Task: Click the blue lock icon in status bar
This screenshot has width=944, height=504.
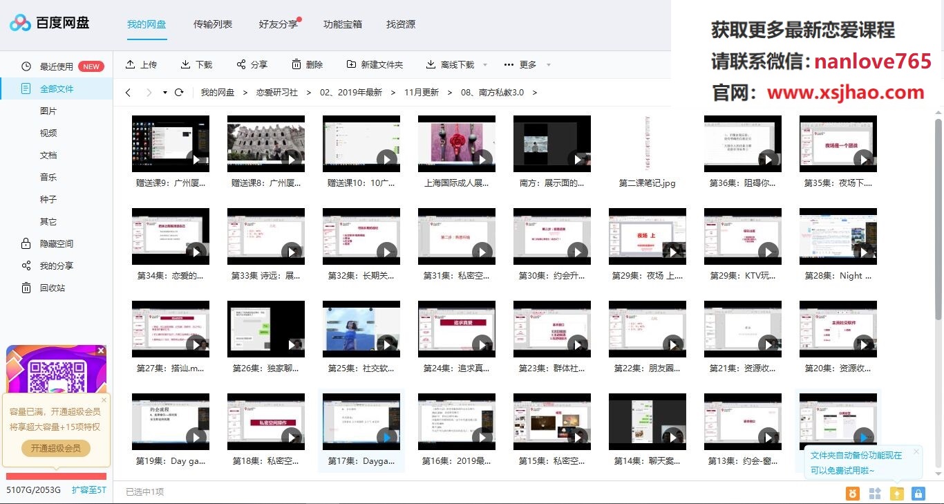Action: click(918, 493)
